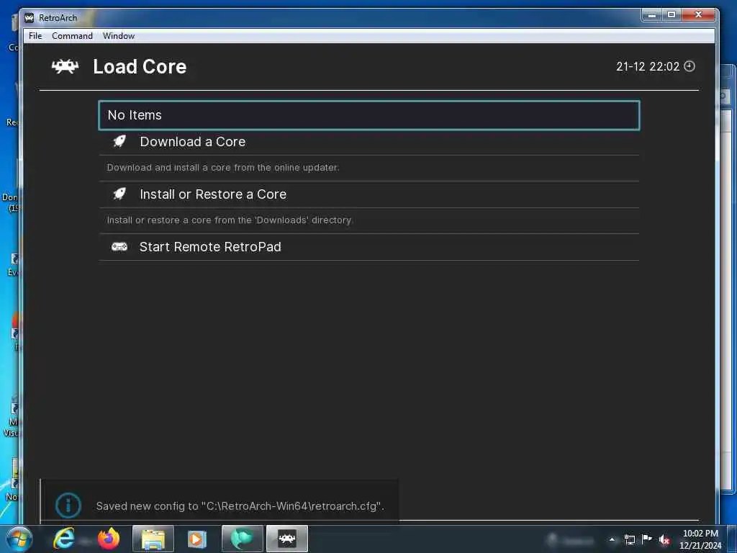Open Download a Core

point(369,142)
